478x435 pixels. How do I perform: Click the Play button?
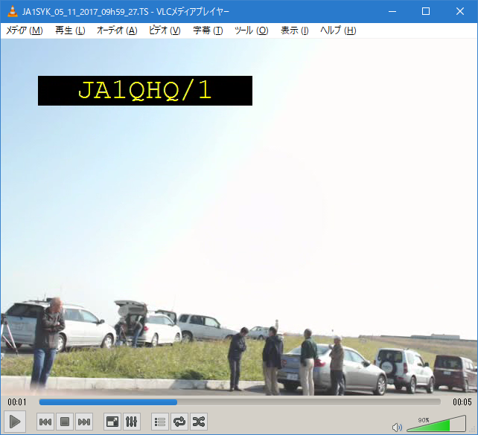pos(15,422)
